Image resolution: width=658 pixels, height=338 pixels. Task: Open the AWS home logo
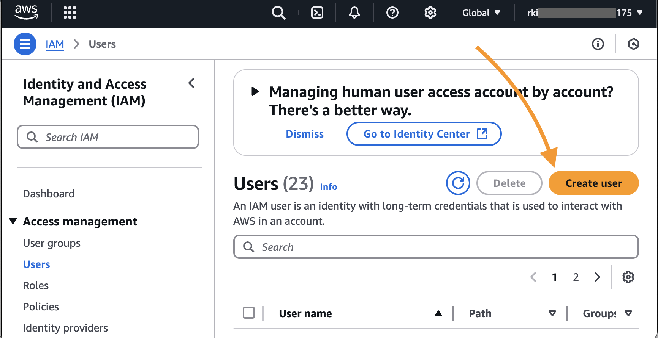click(x=26, y=13)
